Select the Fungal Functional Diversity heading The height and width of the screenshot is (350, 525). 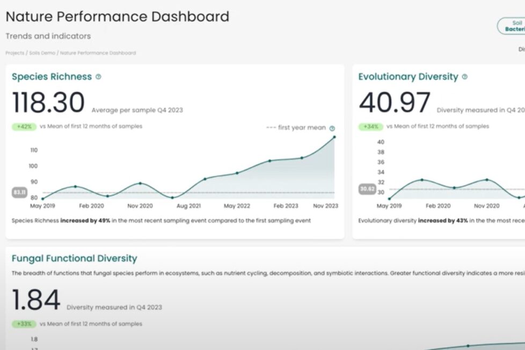74,258
